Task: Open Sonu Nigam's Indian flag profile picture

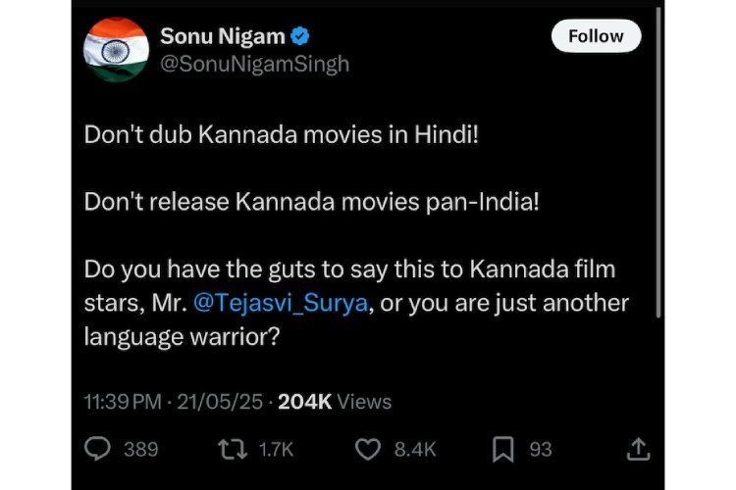Action: (x=117, y=49)
